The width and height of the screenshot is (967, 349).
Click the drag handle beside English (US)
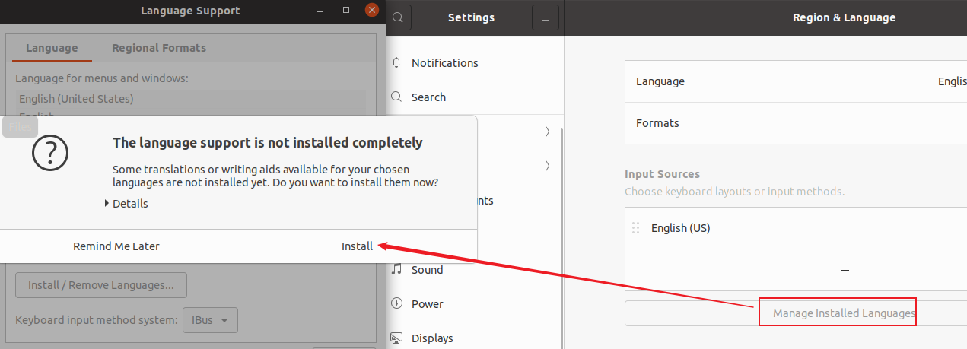pos(636,228)
